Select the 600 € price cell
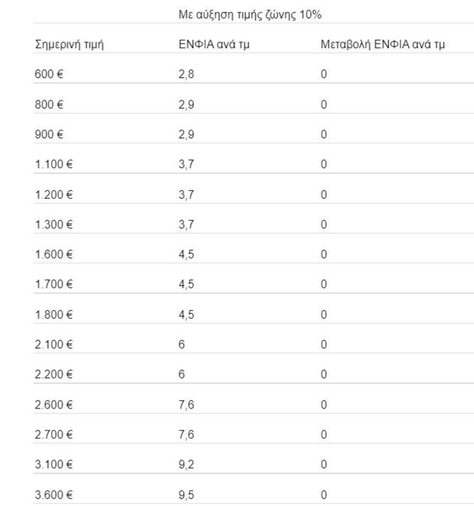Image resolution: width=474 pixels, height=506 pixels. point(50,75)
